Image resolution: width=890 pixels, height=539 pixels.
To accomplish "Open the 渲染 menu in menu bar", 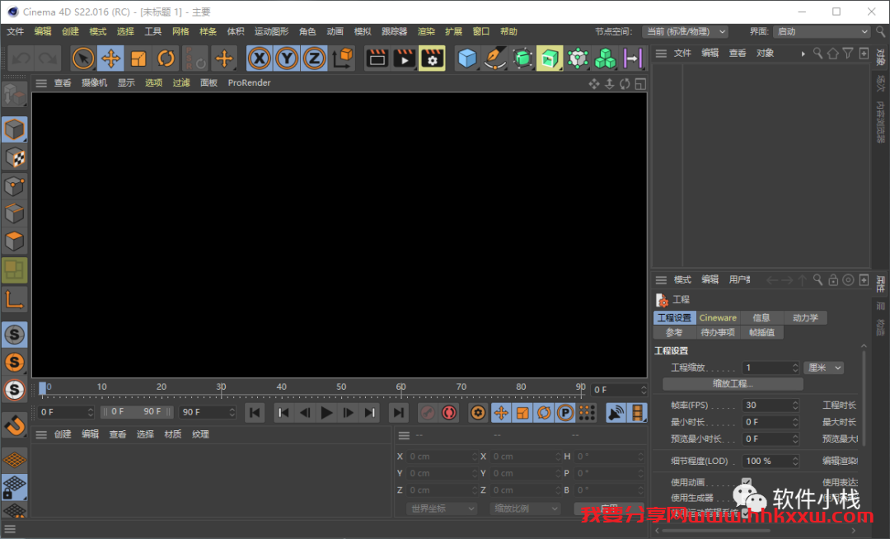I will point(426,32).
